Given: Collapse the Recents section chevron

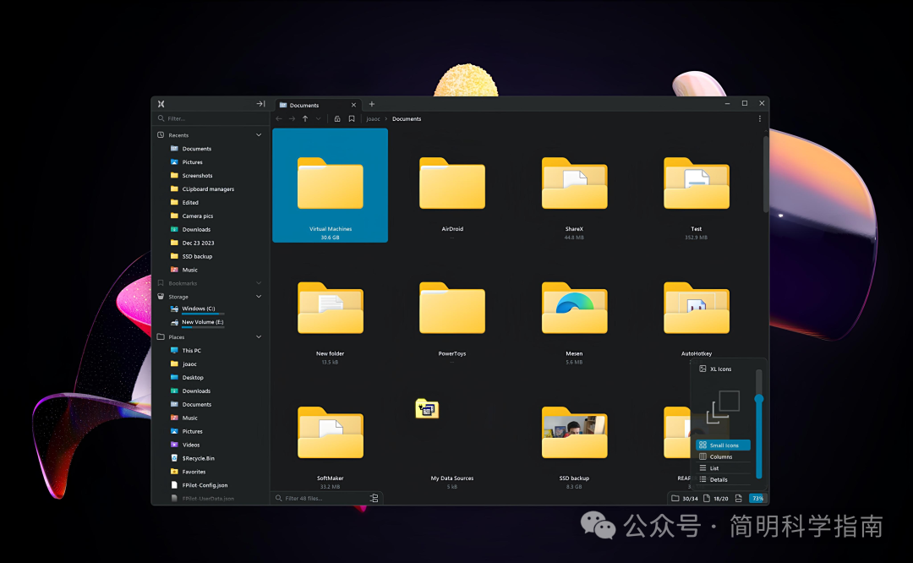Looking at the screenshot, I should point(259,135).
